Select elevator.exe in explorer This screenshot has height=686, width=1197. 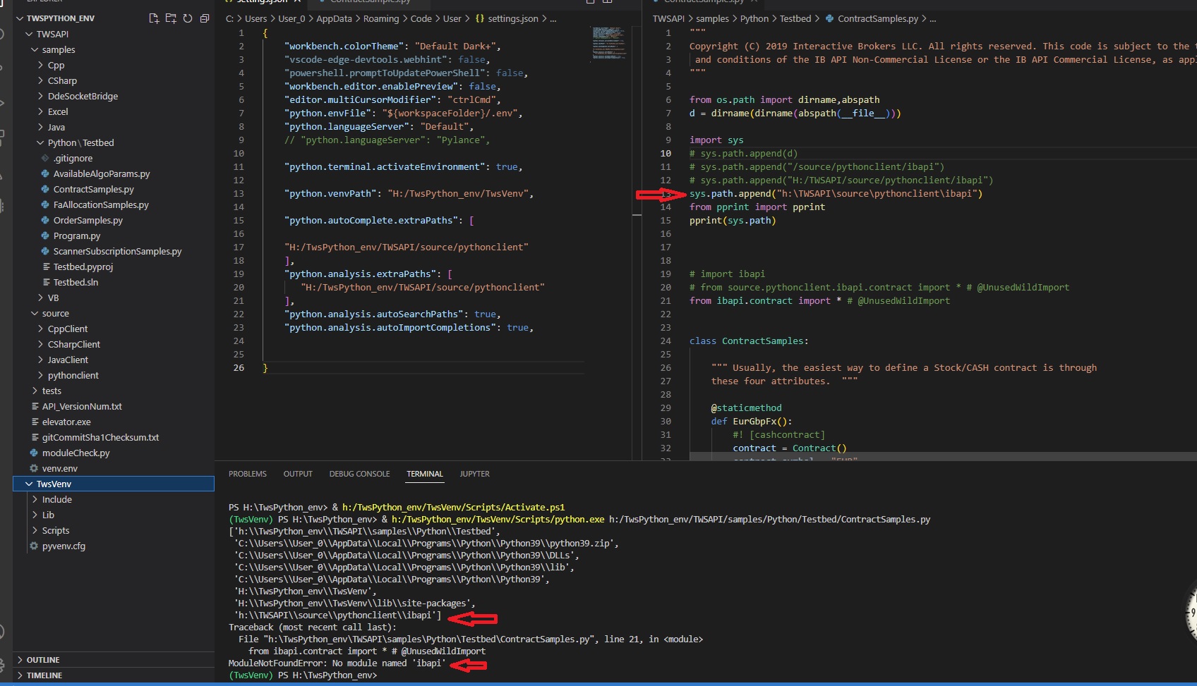pyautogui.click(x=66, y=422)
